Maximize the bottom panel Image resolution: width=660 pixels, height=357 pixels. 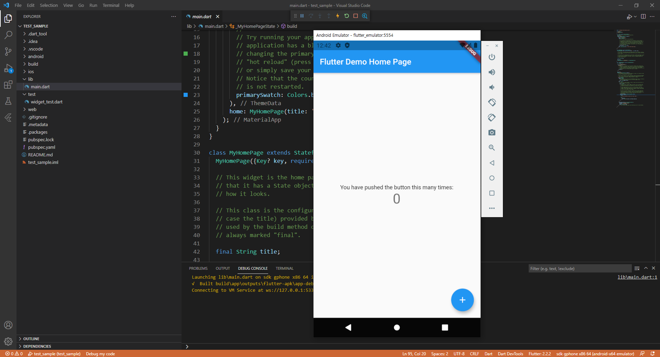(x=646, y=268)
